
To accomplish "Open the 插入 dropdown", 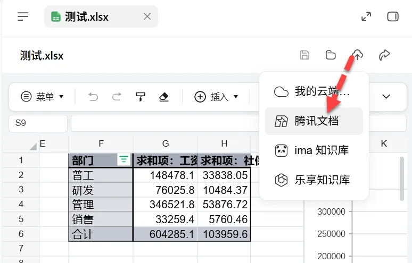I will click(216, 97).
